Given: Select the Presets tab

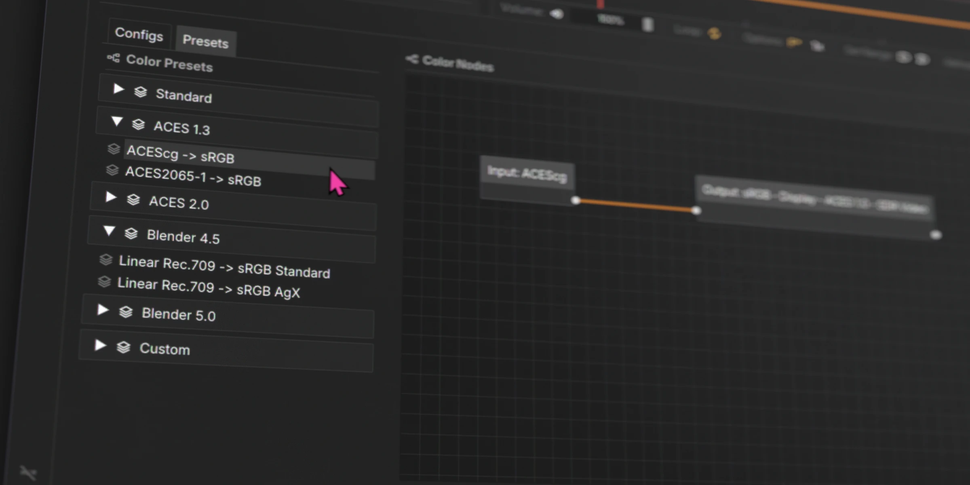Looking at the screenshot, I should (x=206, y=42).
